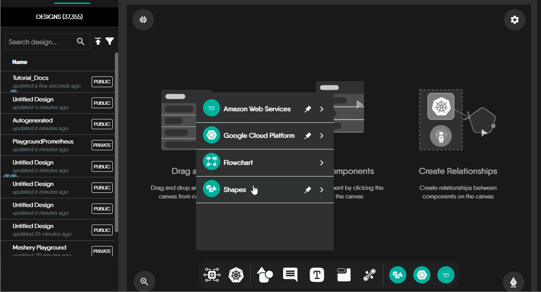Click the Search design input field

pyautogui.click(x=41, y=42)
